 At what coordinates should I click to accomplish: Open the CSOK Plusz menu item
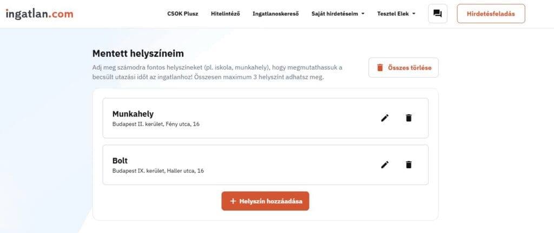tap(182, 14)
